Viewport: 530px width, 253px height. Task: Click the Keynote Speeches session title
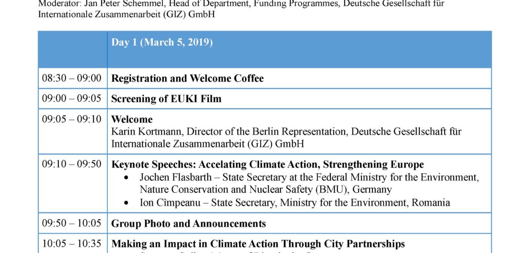point(267,165)
